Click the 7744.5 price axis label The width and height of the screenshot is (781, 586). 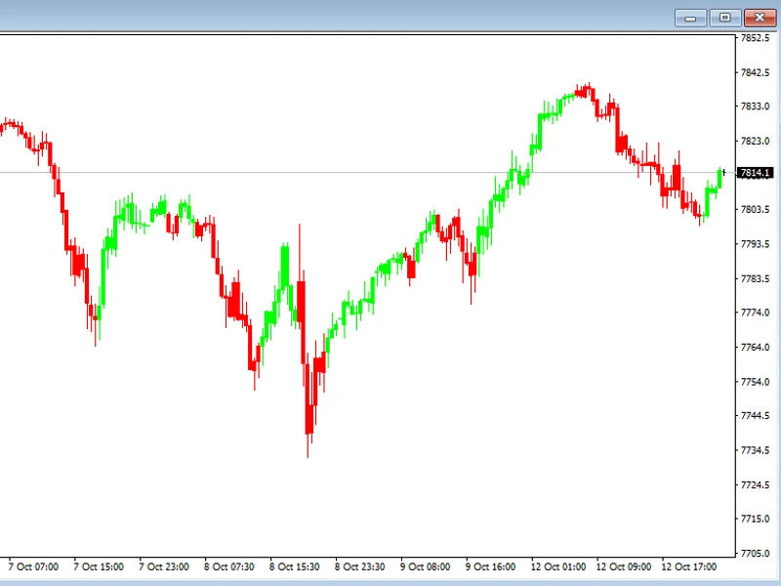pos(755,416)
